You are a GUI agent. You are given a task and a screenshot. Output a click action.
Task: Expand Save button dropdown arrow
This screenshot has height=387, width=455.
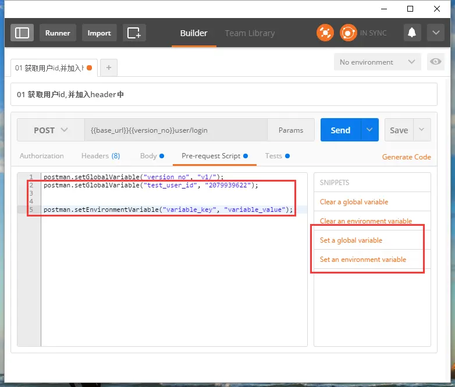pos(422,130)
